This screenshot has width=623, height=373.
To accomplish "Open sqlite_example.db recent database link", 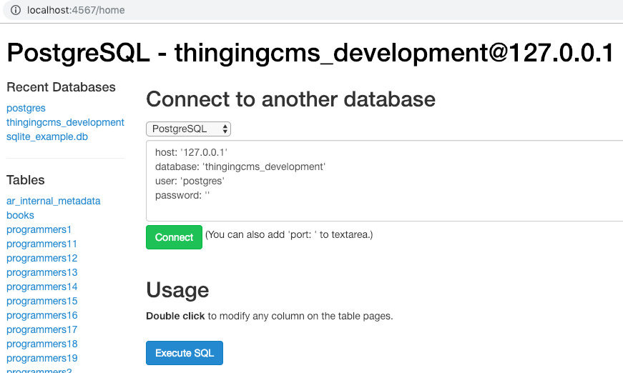I will [47, 136].
